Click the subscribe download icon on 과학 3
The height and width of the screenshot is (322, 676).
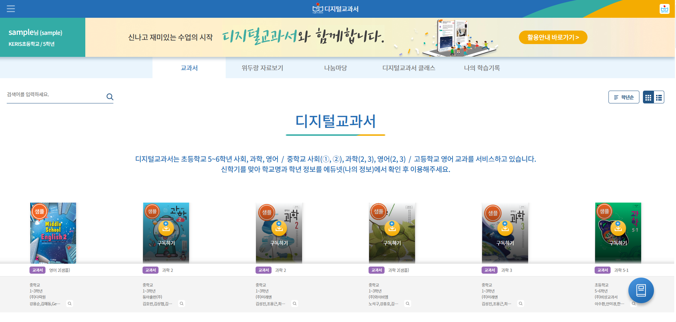pos(505,228)
